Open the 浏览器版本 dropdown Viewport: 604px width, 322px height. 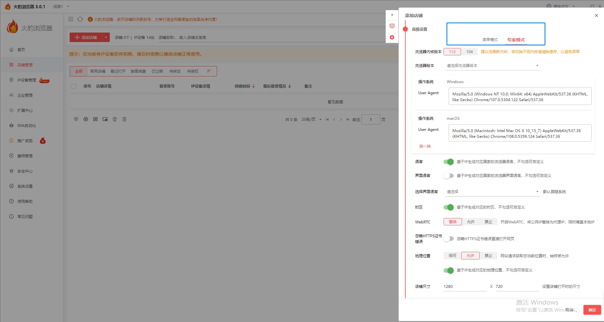(x=492, y=66)
